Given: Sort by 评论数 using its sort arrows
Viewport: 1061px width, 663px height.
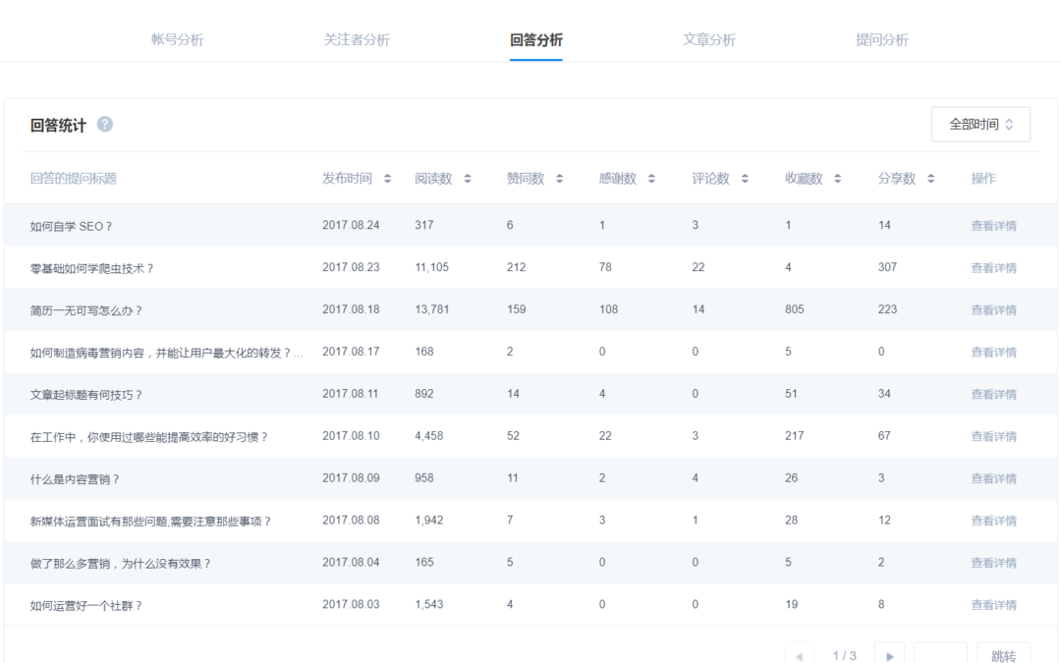Looking at the screenshot, I should 745,179.
